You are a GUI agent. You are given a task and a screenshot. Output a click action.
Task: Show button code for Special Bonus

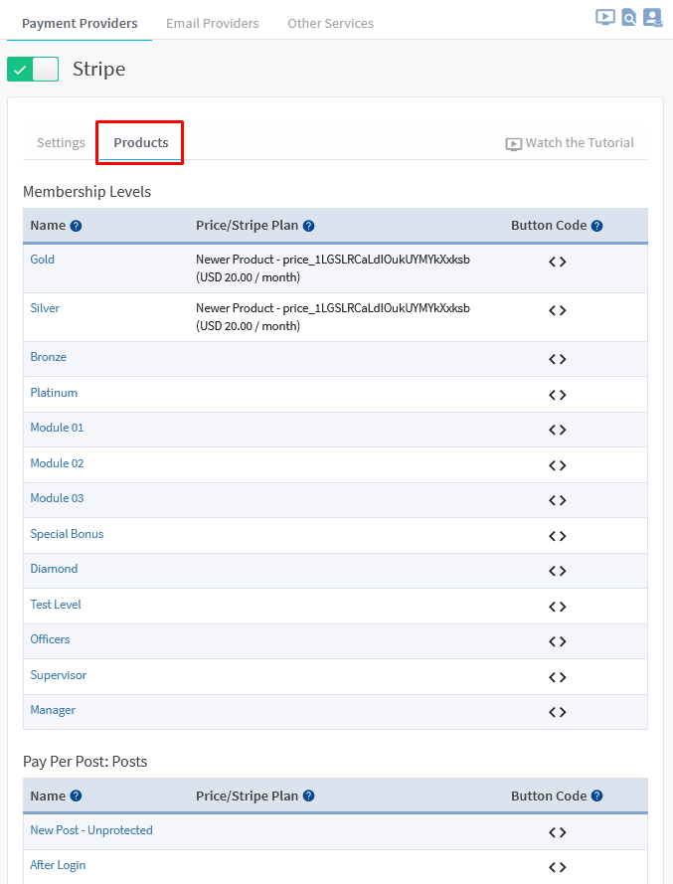pyautogui.click(x=557, y=536)
